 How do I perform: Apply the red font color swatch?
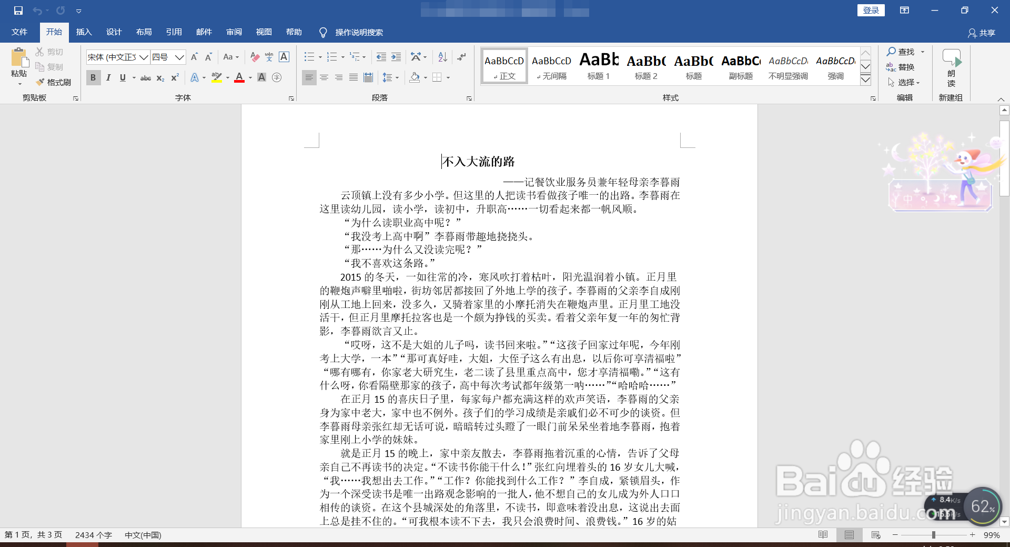[239, 78]
